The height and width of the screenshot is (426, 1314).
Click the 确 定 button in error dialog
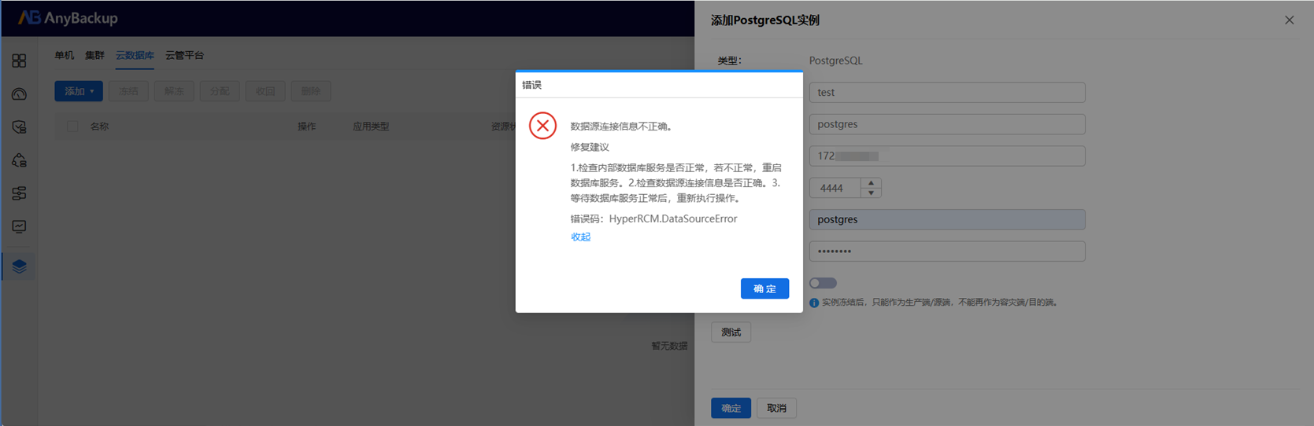coord(764,288)
